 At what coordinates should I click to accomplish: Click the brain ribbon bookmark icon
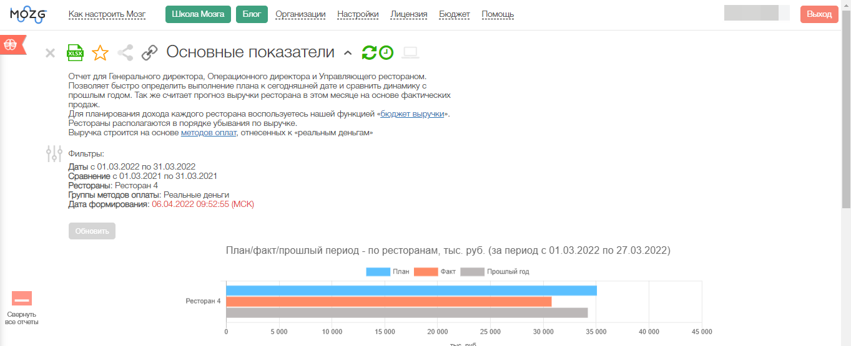12,45
